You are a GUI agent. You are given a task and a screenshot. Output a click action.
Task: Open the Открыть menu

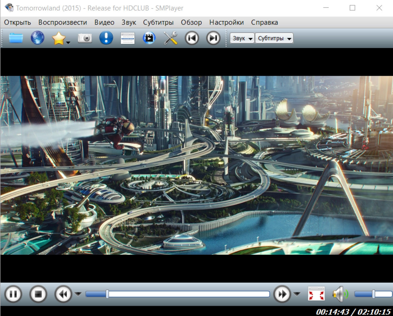[18, 22]
